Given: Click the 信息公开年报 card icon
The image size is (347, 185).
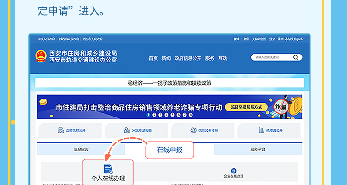Looking at the screenshot, I should (193, 130).
